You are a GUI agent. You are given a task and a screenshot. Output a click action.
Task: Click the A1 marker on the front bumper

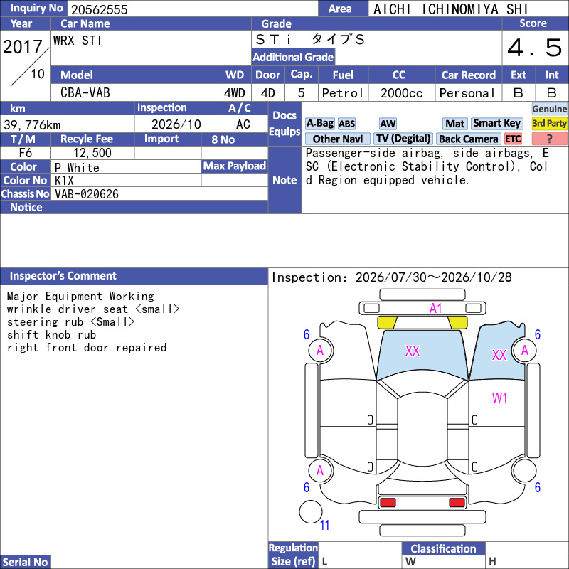435,309
